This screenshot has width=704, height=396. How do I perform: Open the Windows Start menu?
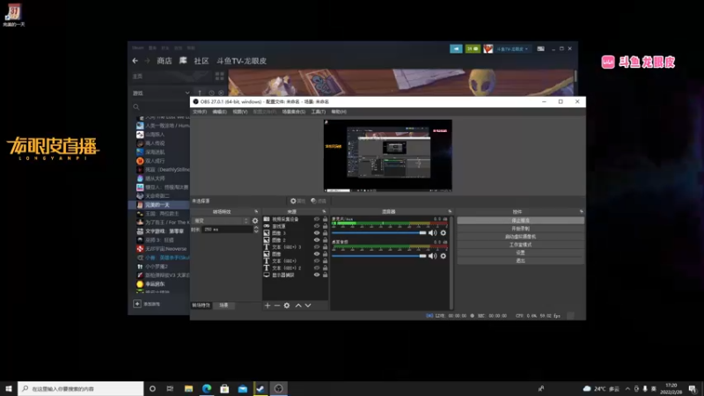click(x=9, y=388)
